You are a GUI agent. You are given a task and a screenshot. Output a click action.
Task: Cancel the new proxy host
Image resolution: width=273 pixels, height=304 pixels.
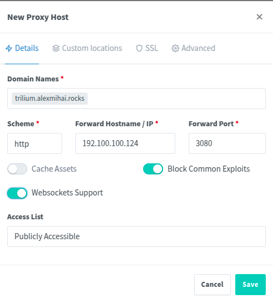(x=213, y=285)
